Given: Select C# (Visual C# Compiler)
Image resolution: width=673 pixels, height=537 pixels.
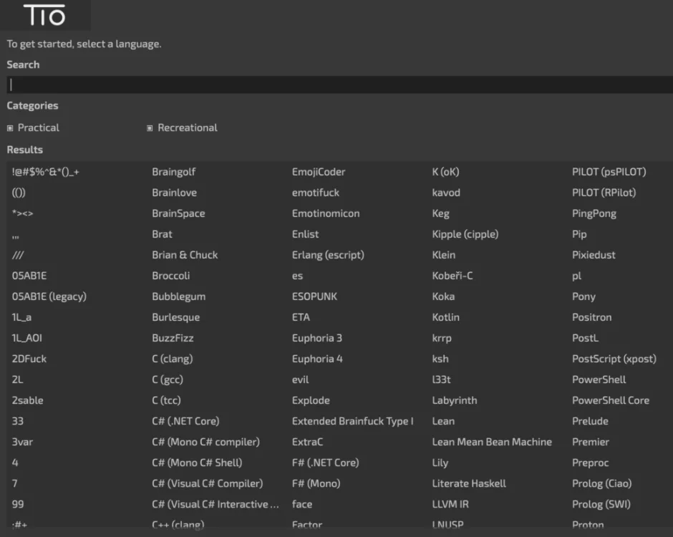Looking at the screenshot, I should tap(208, 483).
